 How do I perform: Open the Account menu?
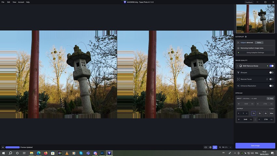[21, 2]
